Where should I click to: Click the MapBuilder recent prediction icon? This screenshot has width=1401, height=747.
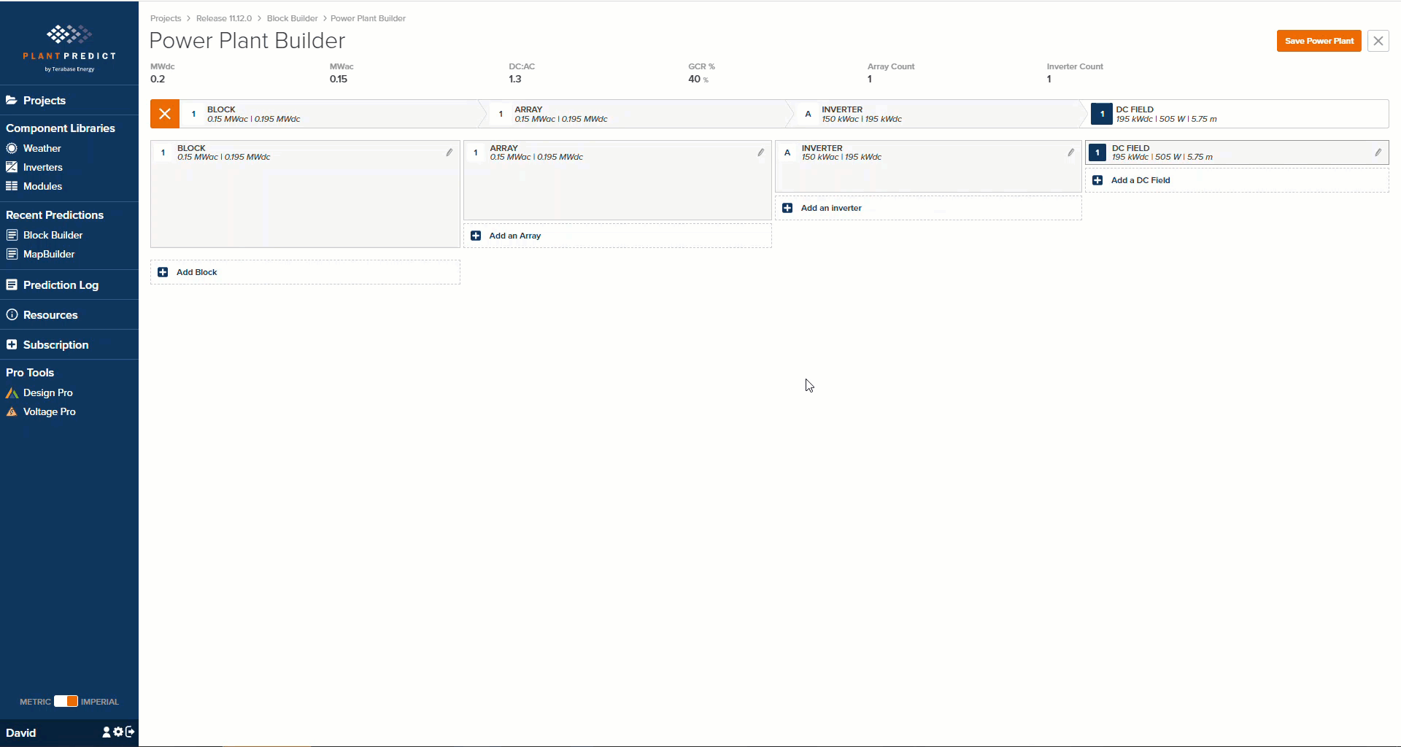(12, 254)
